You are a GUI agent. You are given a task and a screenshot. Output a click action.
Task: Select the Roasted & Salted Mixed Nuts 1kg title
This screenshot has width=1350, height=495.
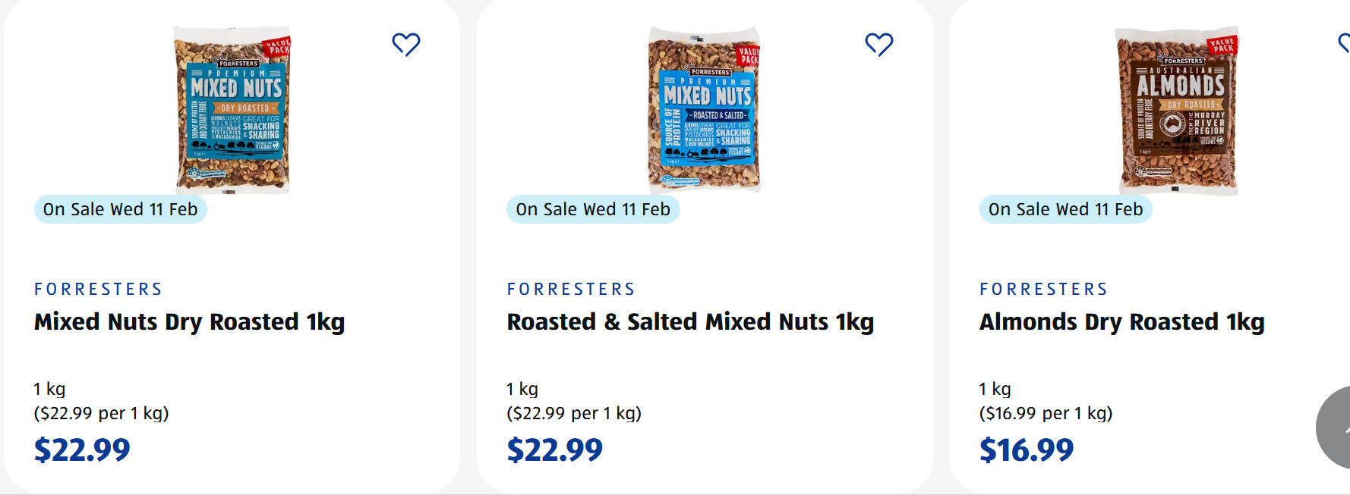tap(690, 322)
